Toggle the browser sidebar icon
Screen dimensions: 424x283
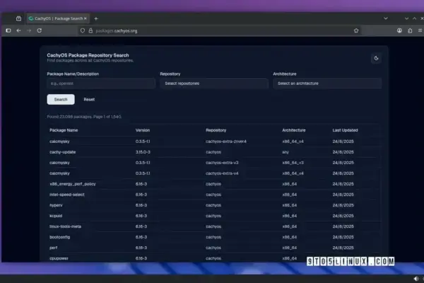8,30
